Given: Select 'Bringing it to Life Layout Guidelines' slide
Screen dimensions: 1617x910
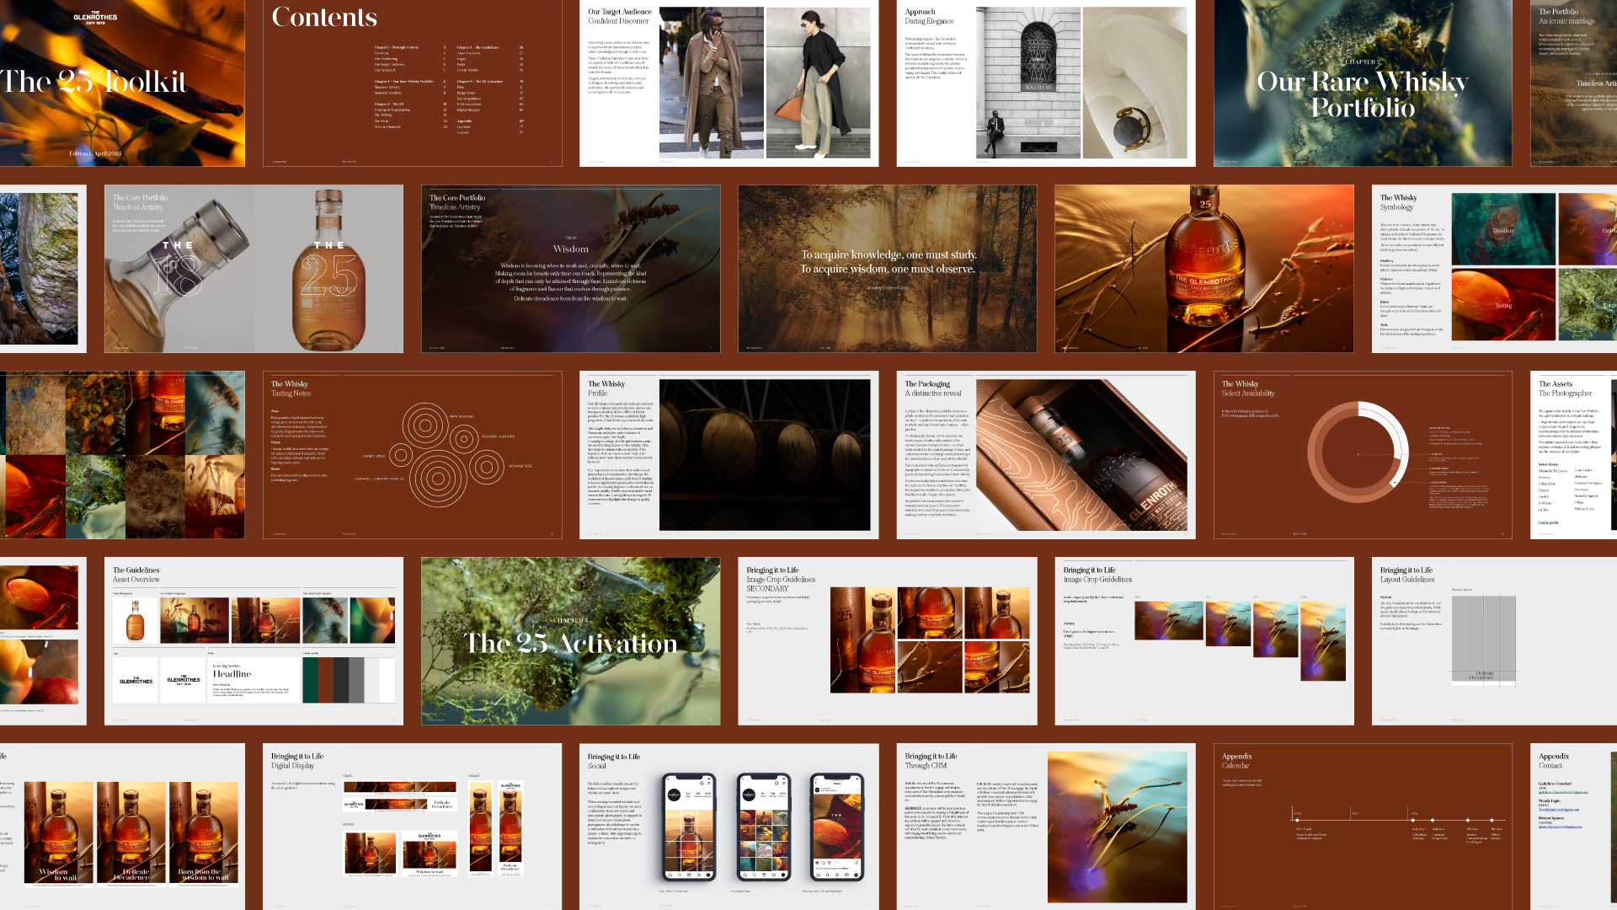Looking at the screenshot, I should 1494,641.
